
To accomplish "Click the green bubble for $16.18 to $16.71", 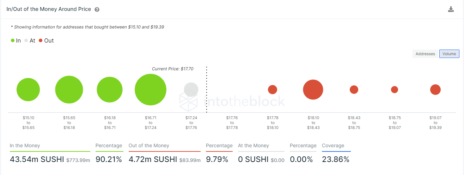I will click(110, 90).
